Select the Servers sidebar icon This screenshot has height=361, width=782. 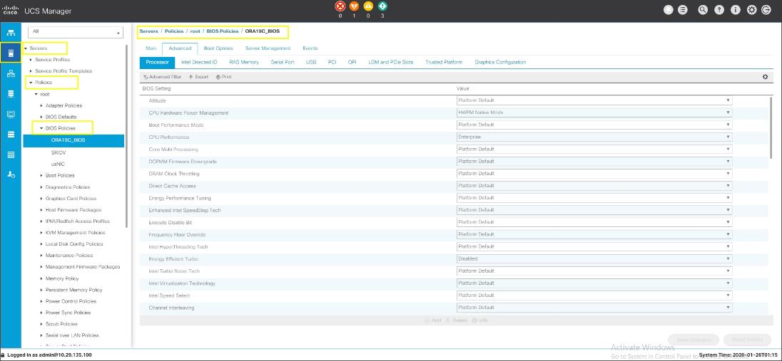[x=11, y=53]
